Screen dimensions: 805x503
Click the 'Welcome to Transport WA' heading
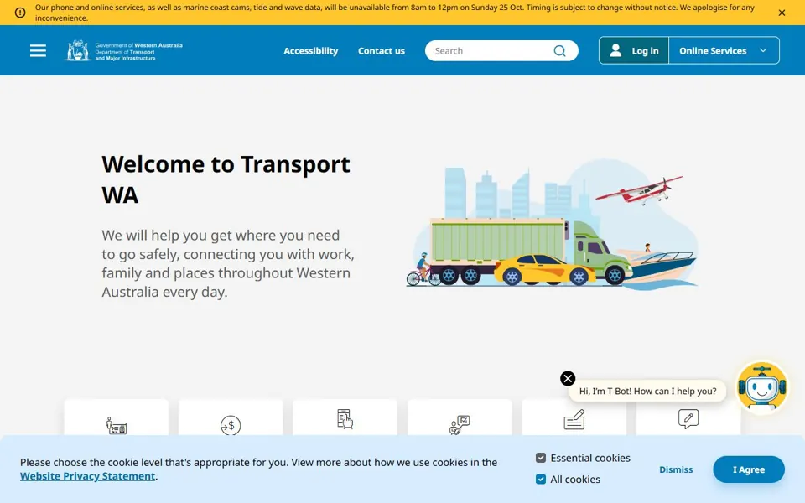(226, 179)
